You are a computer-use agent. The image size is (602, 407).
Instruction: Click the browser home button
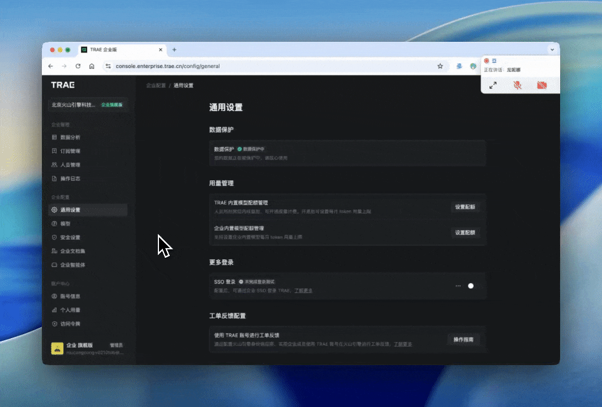pyautogui.click(x=92, y=66)
